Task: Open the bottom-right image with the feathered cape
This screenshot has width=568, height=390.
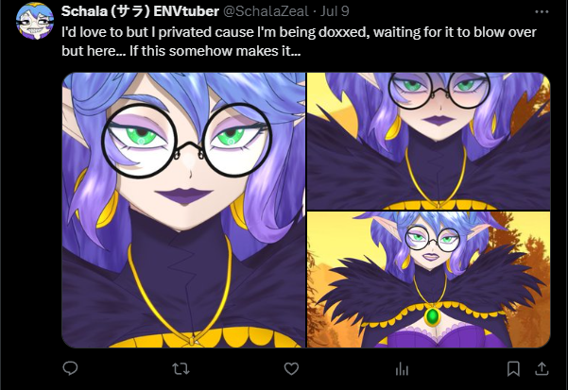Action: coord(428,280)
